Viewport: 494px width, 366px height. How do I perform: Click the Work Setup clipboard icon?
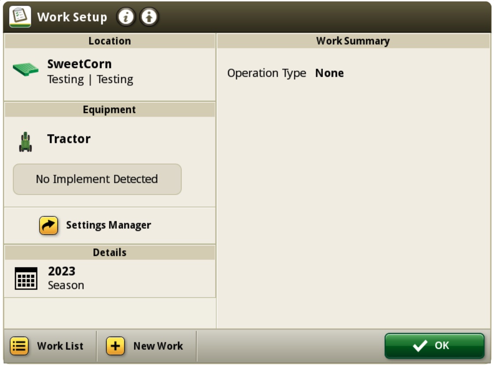pyautogui.click(x=20, y=17)
